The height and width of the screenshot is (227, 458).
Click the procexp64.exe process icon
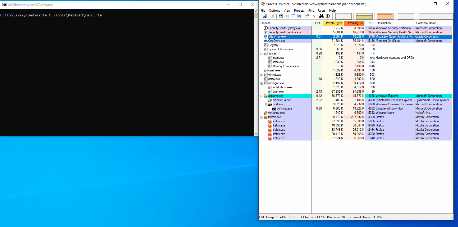(x=270, y=100)
